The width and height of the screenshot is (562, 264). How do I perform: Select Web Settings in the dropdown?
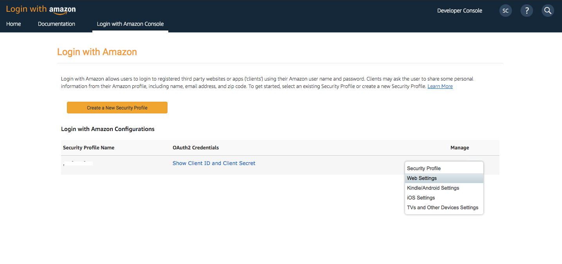(444, 178)
